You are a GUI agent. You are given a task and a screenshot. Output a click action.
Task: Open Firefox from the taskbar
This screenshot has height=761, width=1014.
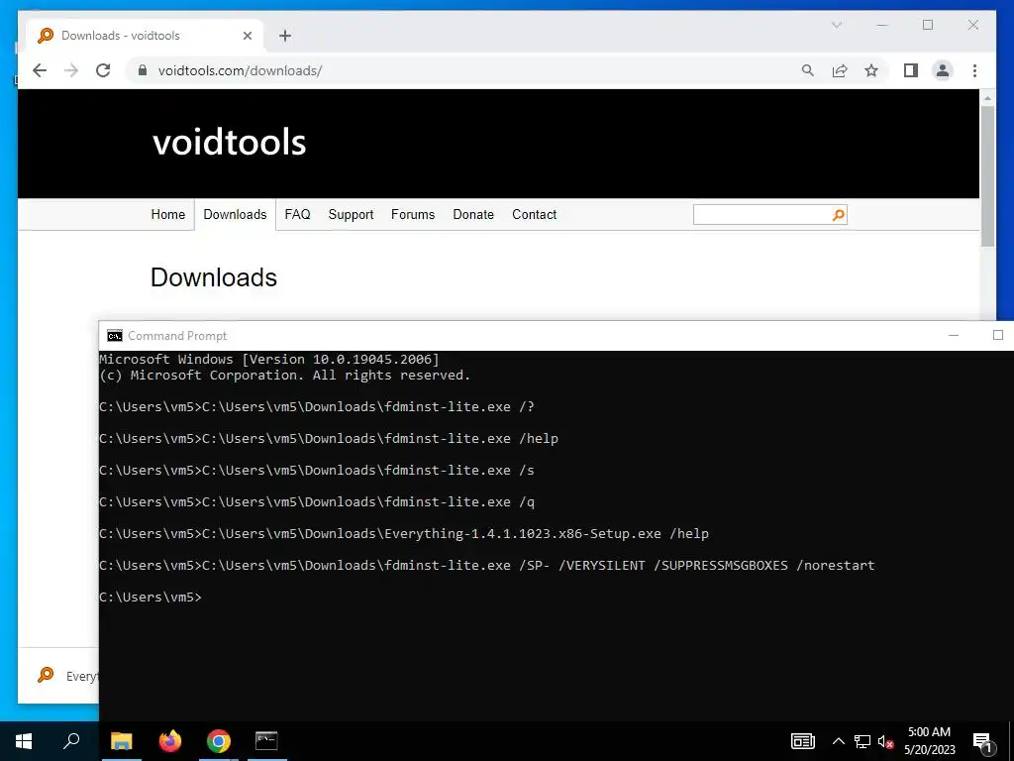[170, 741]
